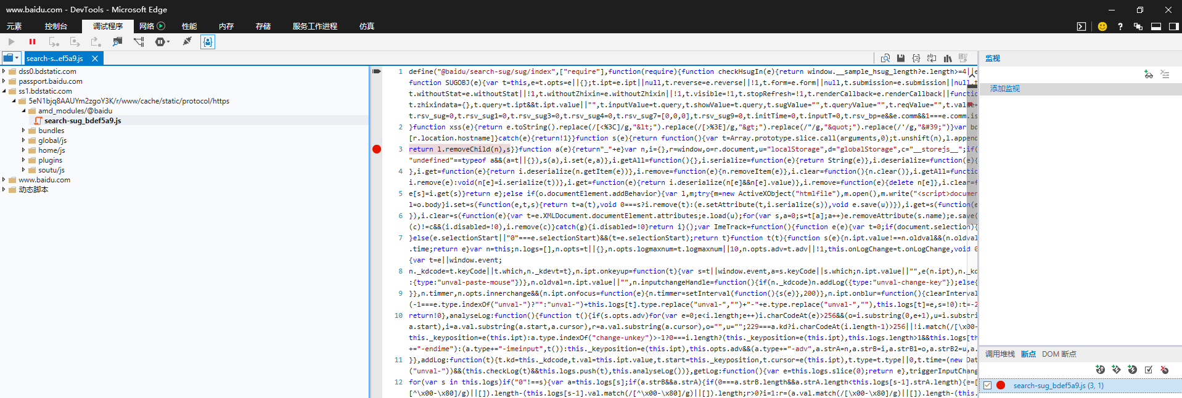Expand the dss0.bdstatic.com tree node

pos(4,71)
